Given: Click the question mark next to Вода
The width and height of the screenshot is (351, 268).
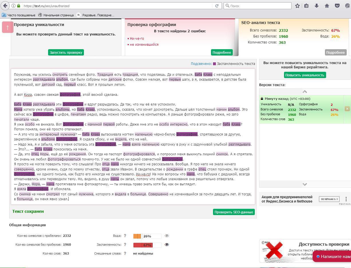Looking at the screenshot, I should [125, 236].
